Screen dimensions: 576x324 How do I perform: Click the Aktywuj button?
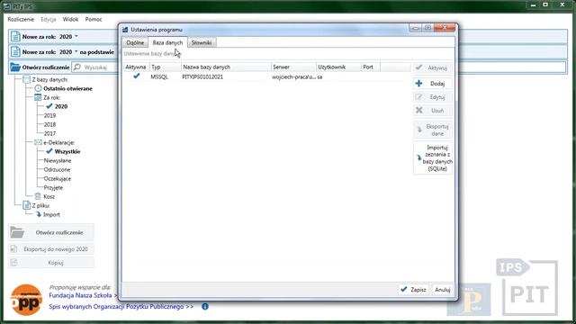coord(433,68)
